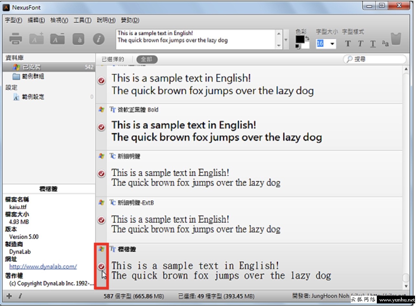Viewport: 416px width, 307px height.
Task: Click in the sample text input box
Action: click(196, 39)
